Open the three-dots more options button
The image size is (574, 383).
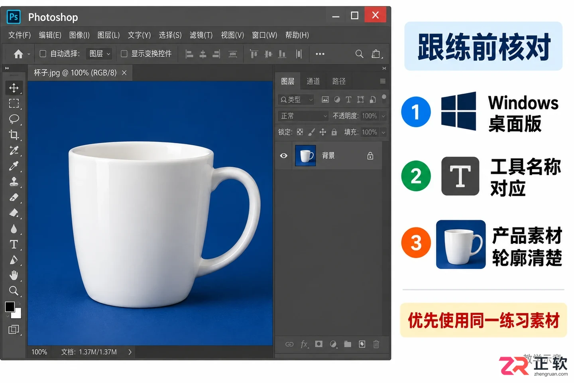320,54
